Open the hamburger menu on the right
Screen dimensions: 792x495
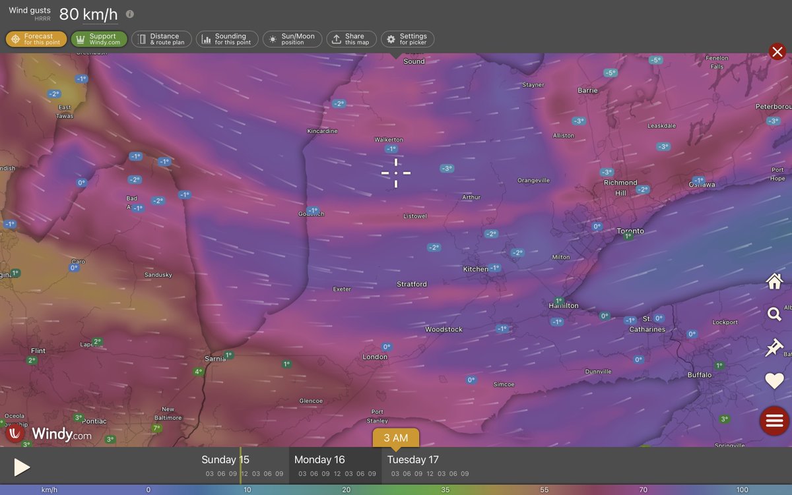(774, 421)
